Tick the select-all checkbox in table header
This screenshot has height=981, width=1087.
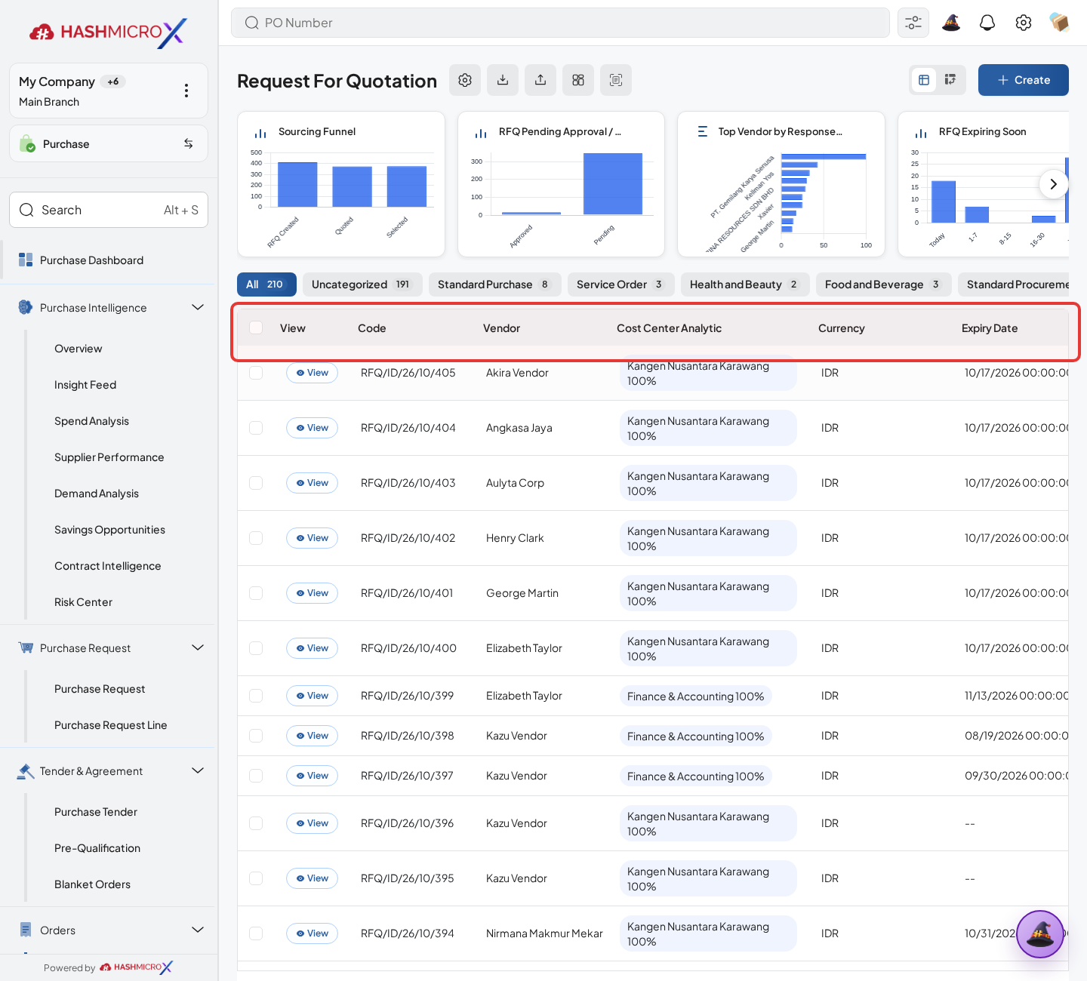coord(256,328)
